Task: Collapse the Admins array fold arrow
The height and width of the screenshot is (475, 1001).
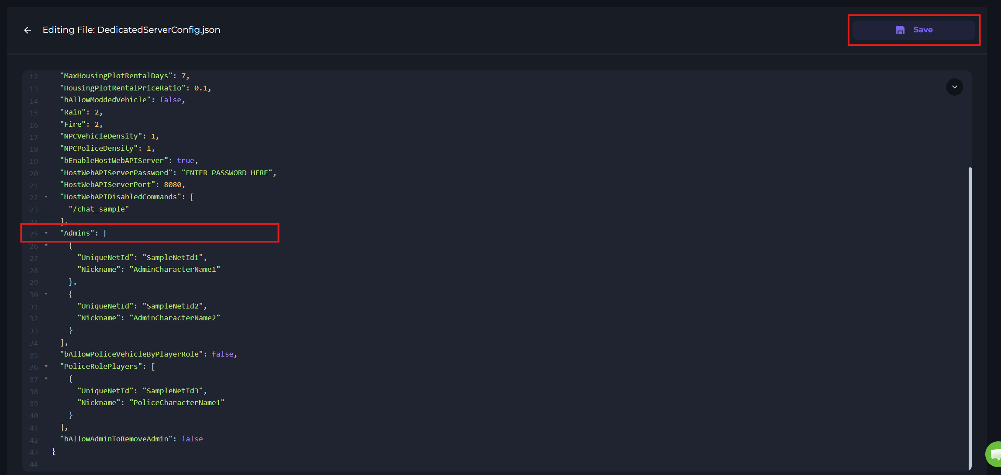Action: point(46,233)
